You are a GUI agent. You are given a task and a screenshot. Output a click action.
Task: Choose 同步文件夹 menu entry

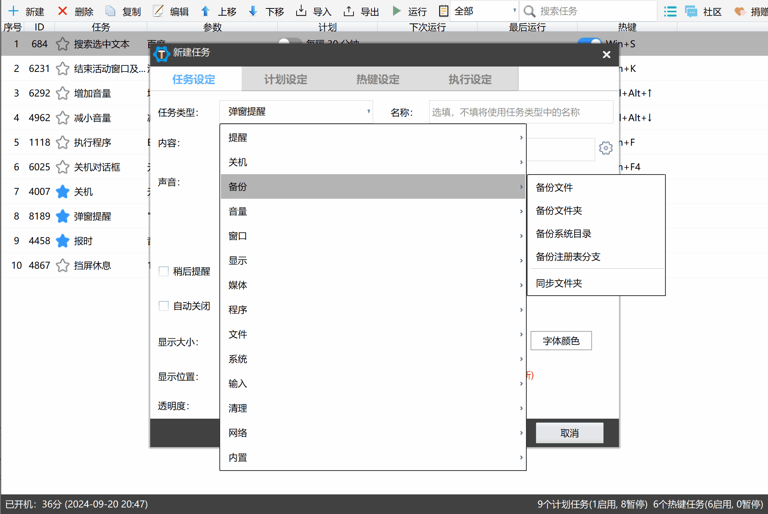click(559, 283)
